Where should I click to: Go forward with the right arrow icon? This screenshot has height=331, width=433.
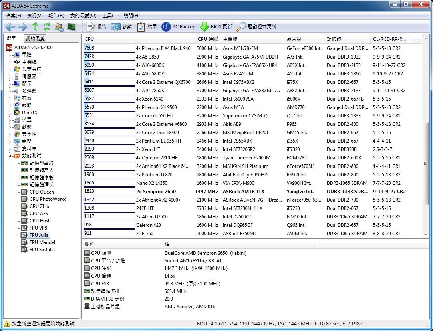pyautogui.click(x=22, y=27)
